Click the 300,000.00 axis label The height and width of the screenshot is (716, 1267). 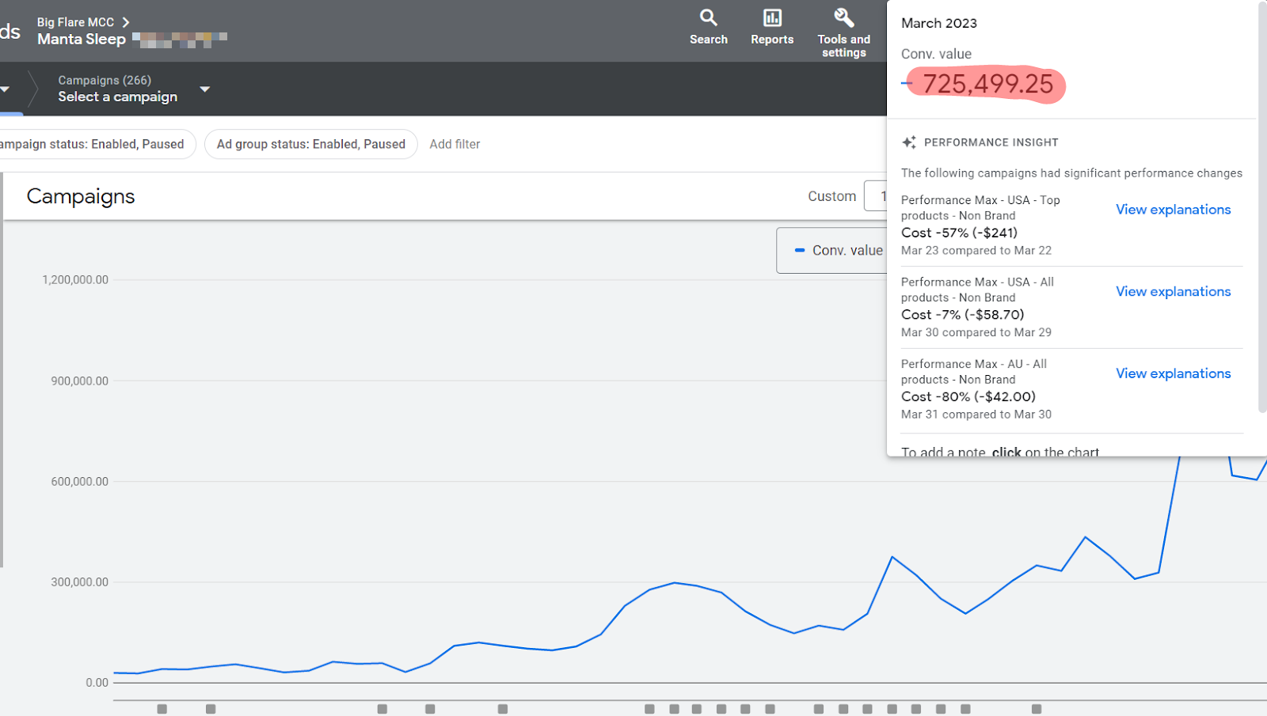click(79, 582)
